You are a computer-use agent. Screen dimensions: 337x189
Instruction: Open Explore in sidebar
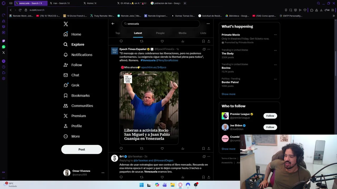[x=74, y=45]
